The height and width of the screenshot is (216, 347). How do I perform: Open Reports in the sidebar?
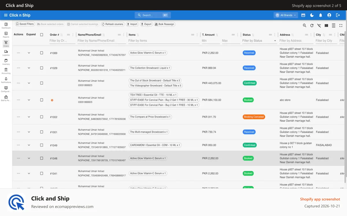[6, 35]
